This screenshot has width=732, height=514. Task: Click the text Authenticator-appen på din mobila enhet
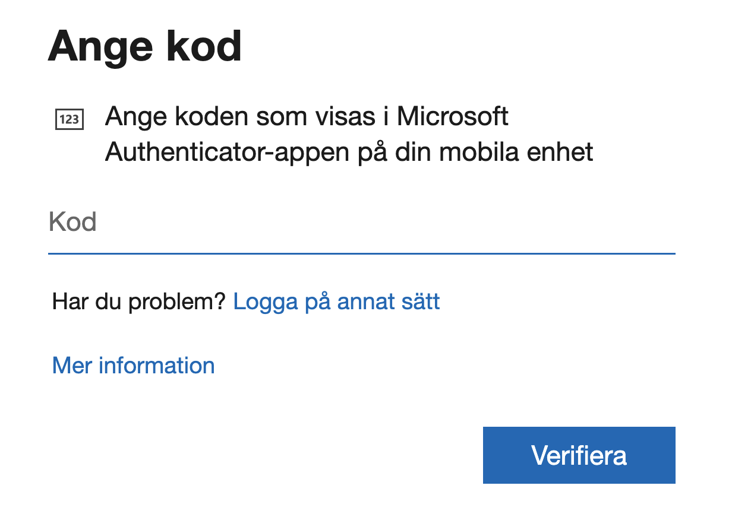pyautogui.click(x=349, y=153)
